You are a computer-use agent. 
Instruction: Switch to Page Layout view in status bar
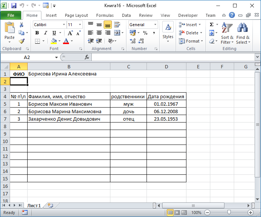pyautogui.click(x=177, y=213)
